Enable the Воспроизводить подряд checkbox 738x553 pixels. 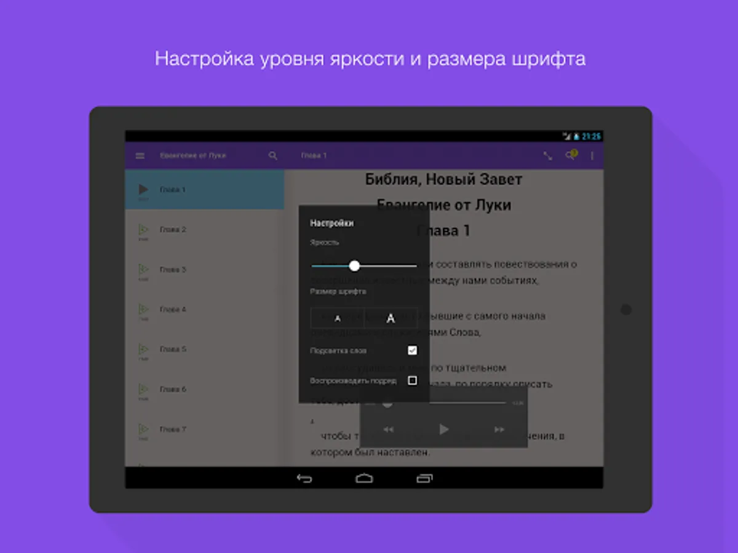coord(412,381)
